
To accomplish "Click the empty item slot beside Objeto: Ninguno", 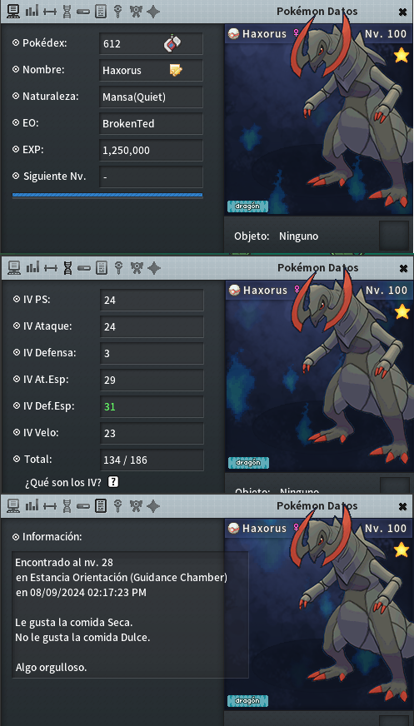I will pos(394,236).
